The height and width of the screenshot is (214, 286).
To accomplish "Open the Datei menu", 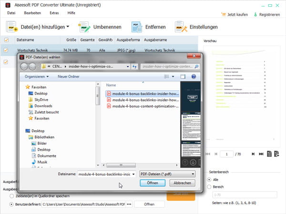I will (x=11, y=13).
